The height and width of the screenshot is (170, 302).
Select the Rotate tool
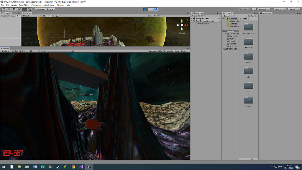point(14,9)
